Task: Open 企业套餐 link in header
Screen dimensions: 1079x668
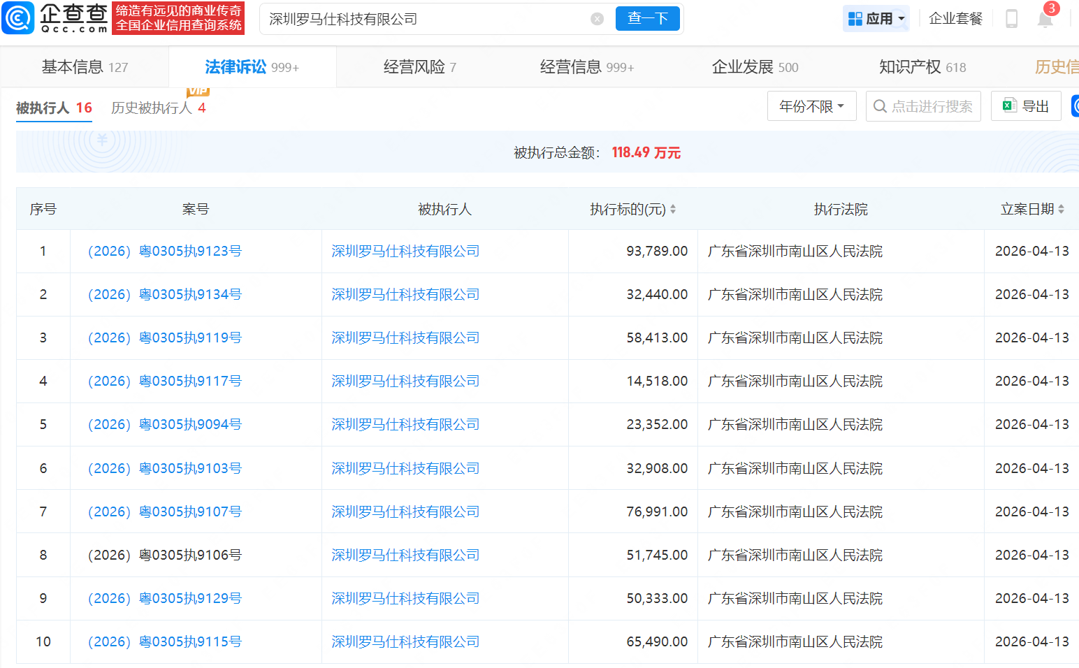Action: click(955, 19)
